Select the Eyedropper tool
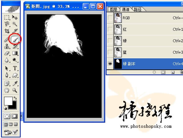This screenshot has height=138, width=183. click(15, 83)
